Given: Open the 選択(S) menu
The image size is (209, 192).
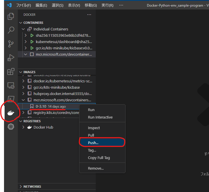Looking at the screenshot, I should 58,5.
